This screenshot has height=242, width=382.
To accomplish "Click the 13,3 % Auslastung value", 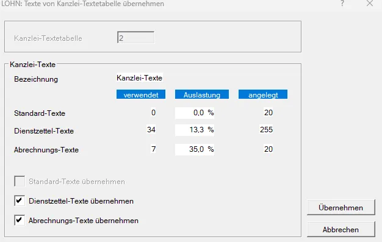I will (x=195, y=130).
